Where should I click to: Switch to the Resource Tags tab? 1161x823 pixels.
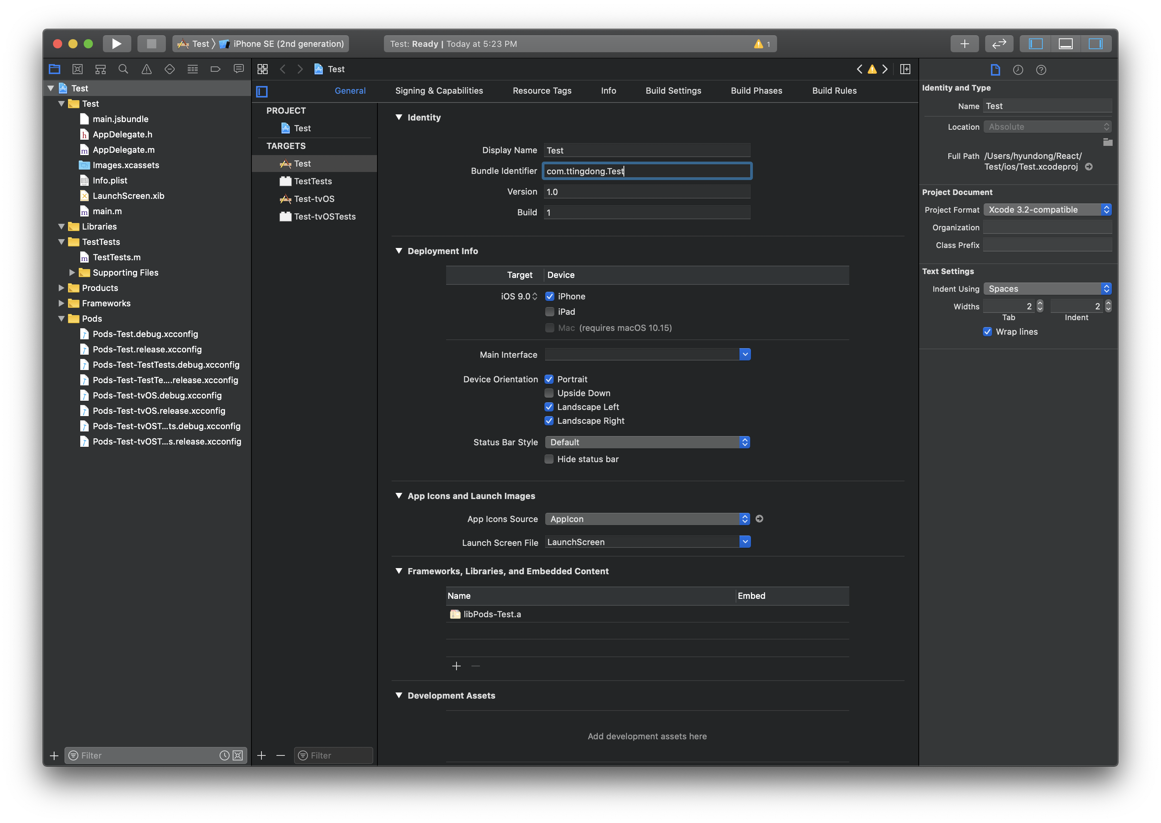click(x=542, y=91)
